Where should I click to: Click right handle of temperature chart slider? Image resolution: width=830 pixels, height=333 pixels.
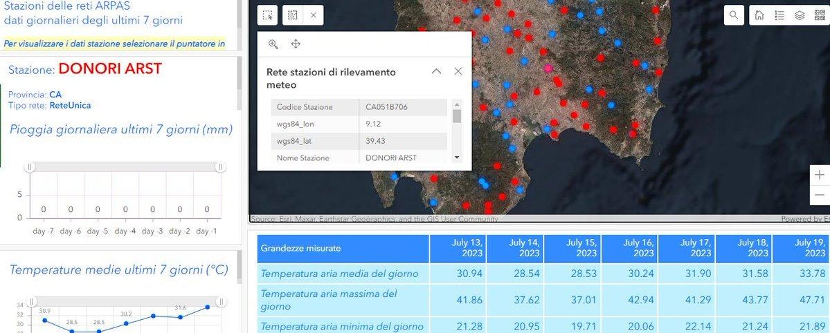pos(221,302)
